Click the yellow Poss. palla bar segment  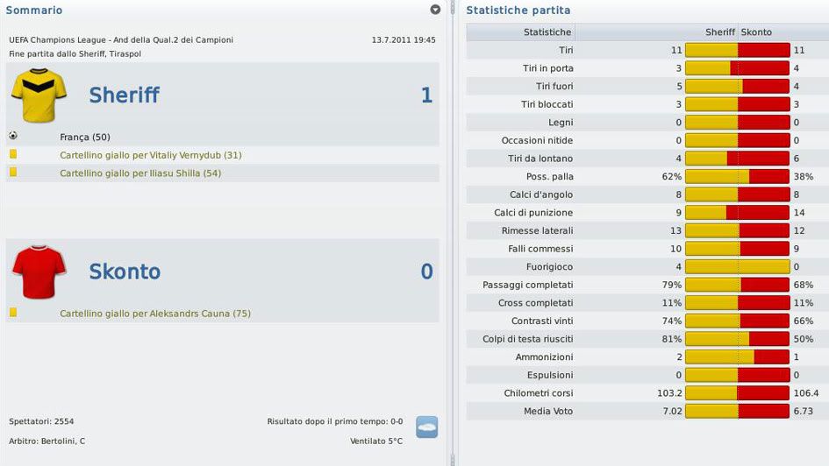[717, 176]
